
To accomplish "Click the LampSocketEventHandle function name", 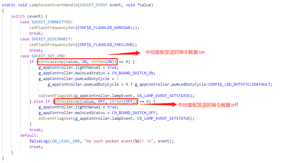I will (53, 5).
